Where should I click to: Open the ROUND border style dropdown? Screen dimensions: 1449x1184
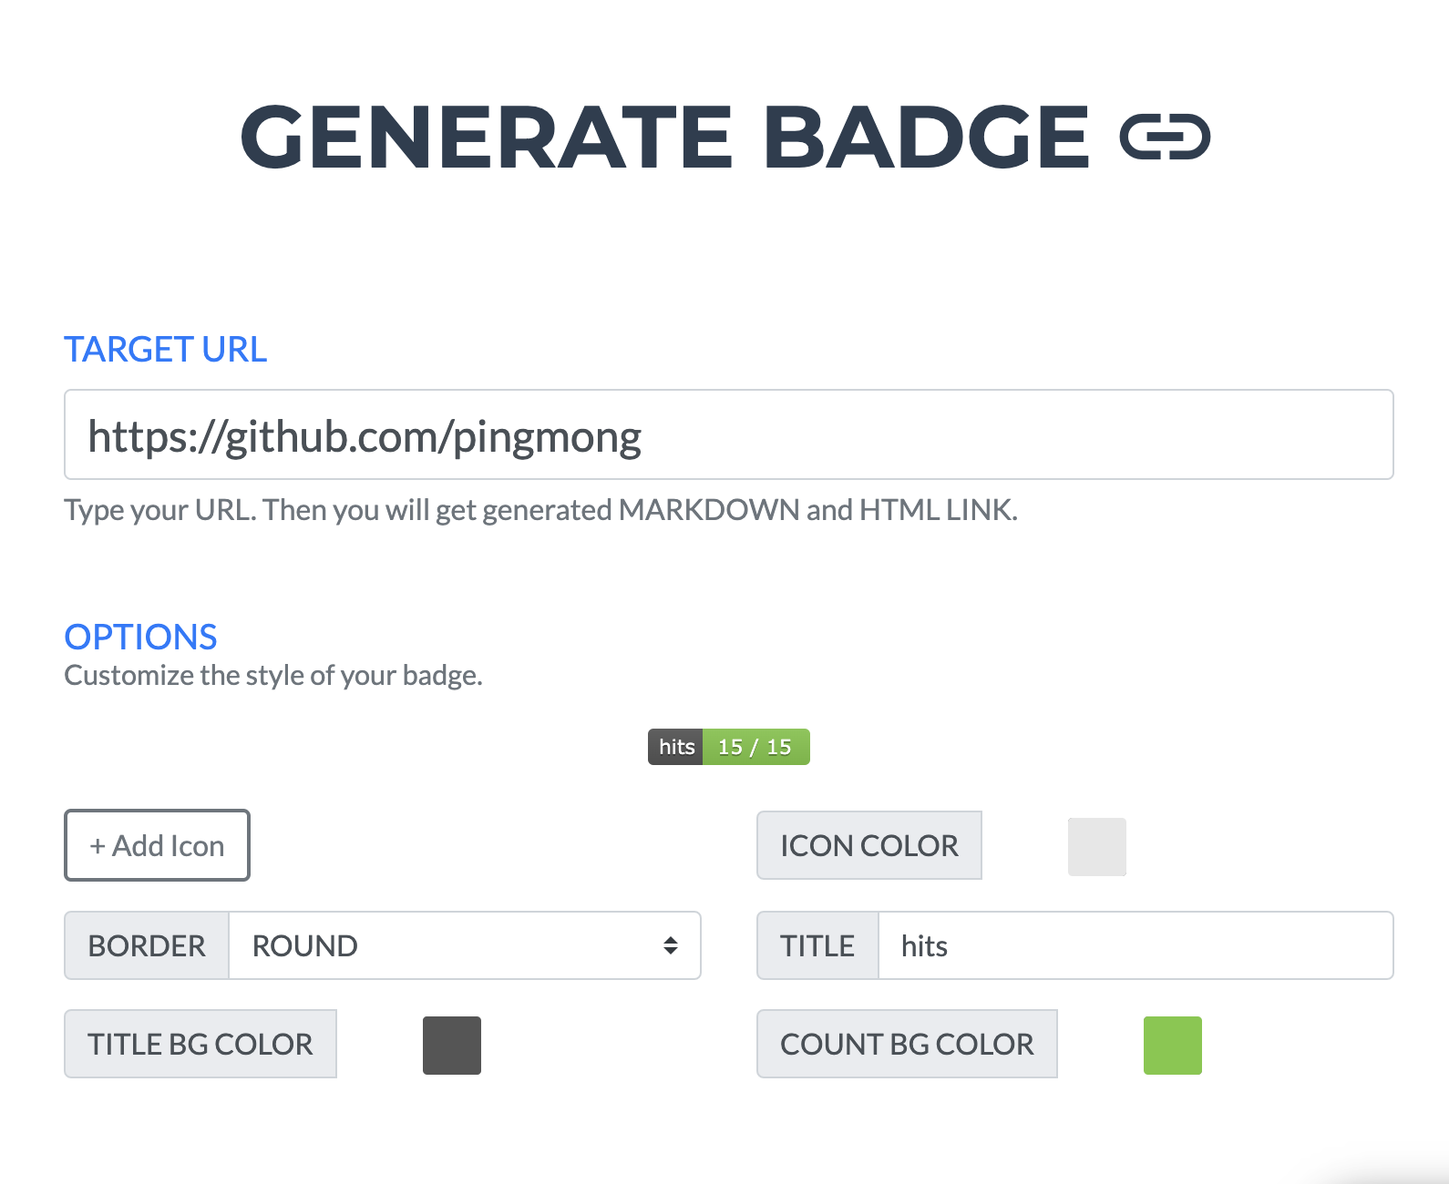click(464, 946)
